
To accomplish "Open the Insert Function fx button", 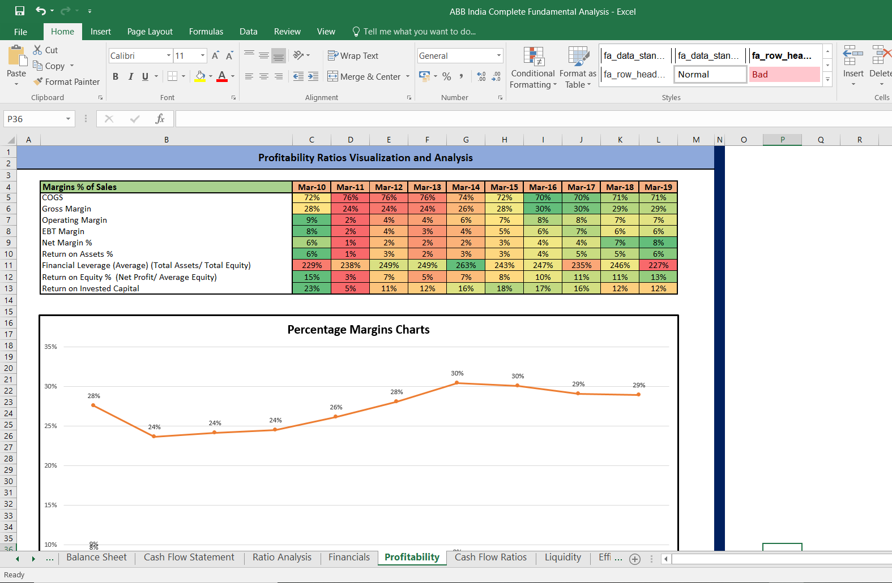I will 160,119.
